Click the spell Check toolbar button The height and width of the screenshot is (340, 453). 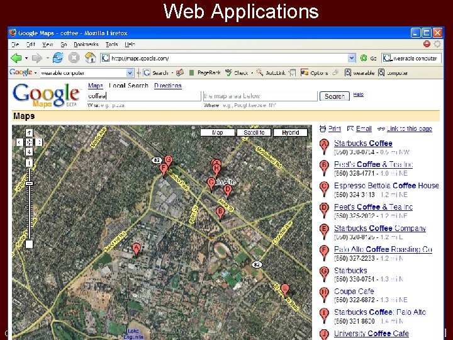[x=237, y=73]
